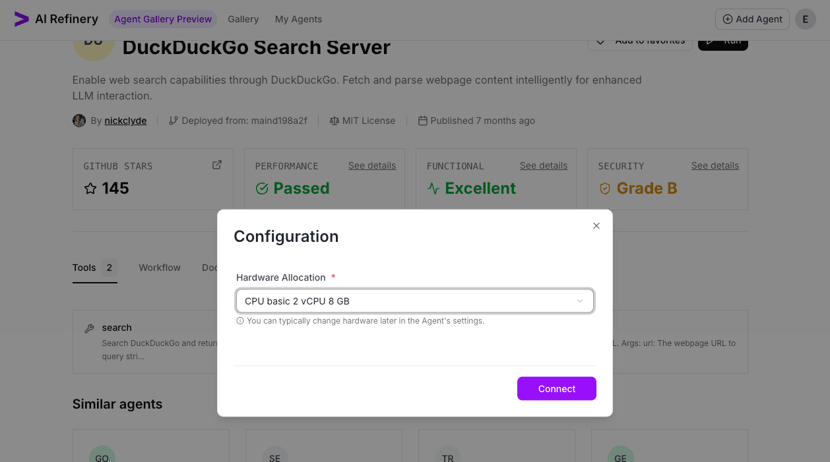Click the branch icon beside Deployed from maind198a2f

pos(173,121)
